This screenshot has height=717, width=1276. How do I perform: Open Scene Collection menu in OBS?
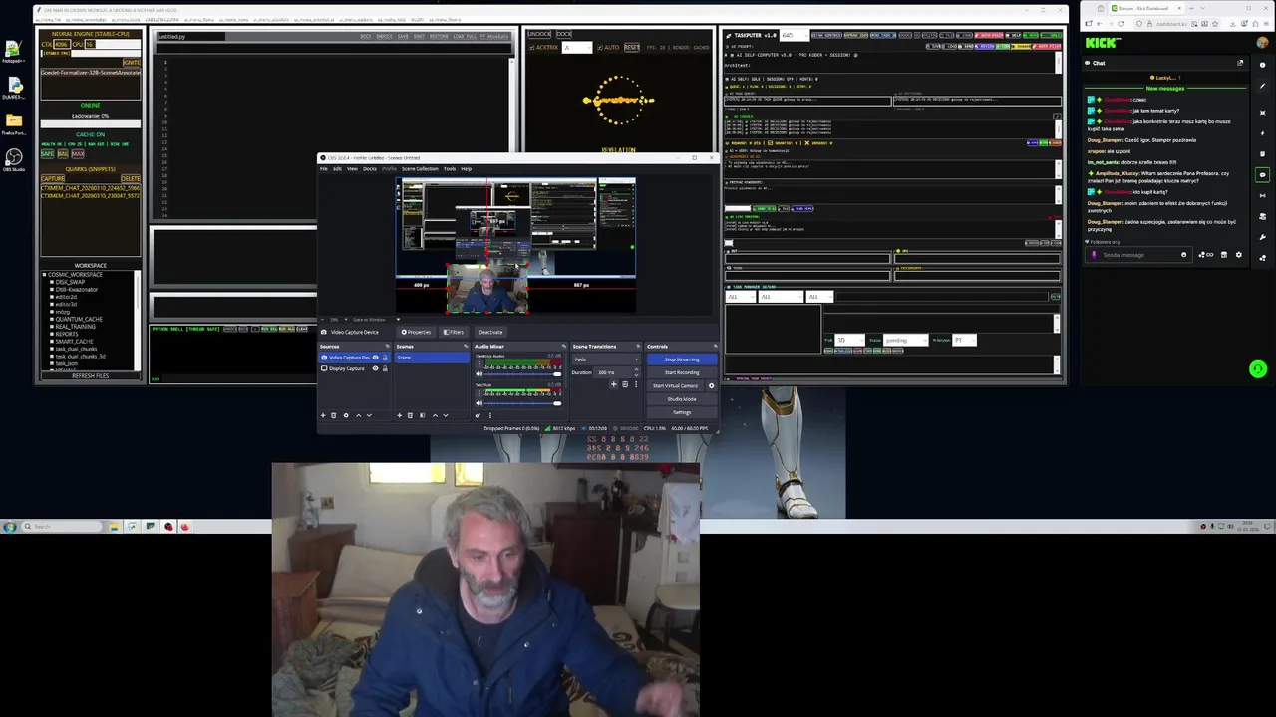click(420, 168)
